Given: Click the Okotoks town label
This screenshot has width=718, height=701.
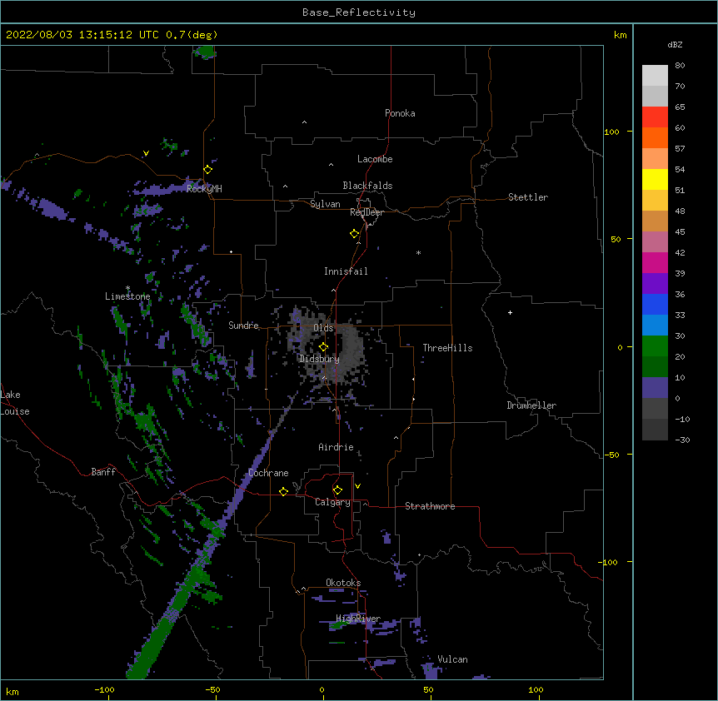Looking at the screenshot, I should pos(343,583).
